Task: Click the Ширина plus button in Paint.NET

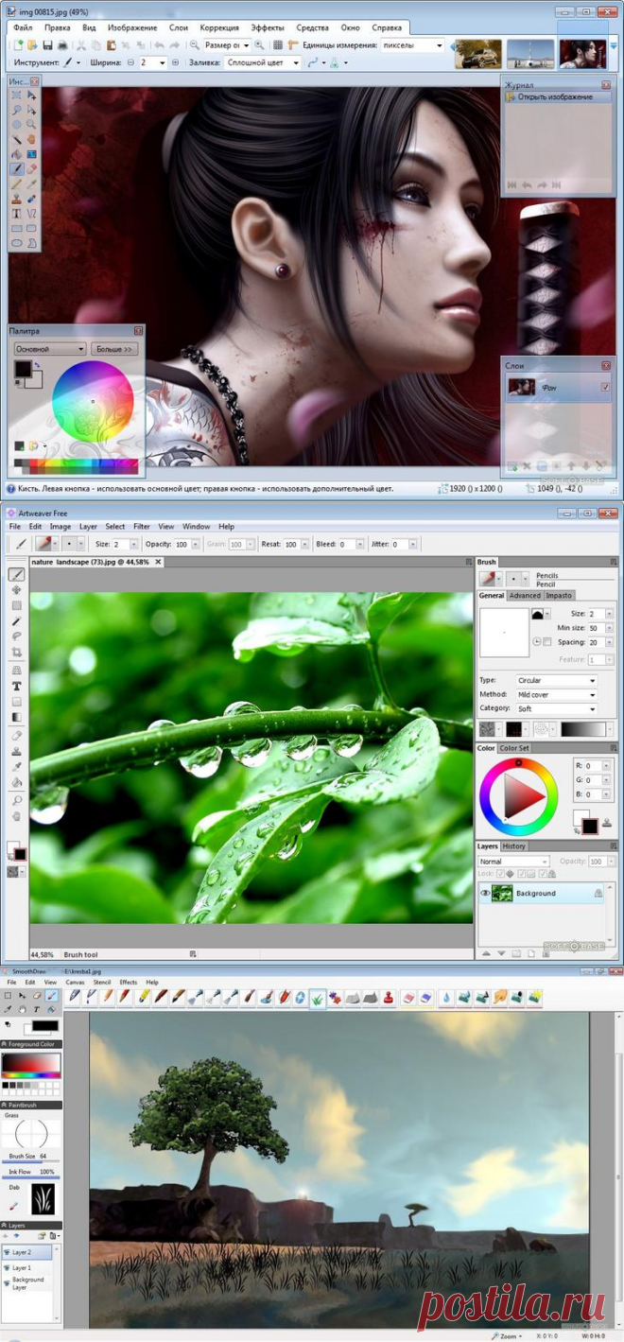Action: pos(176,62)
